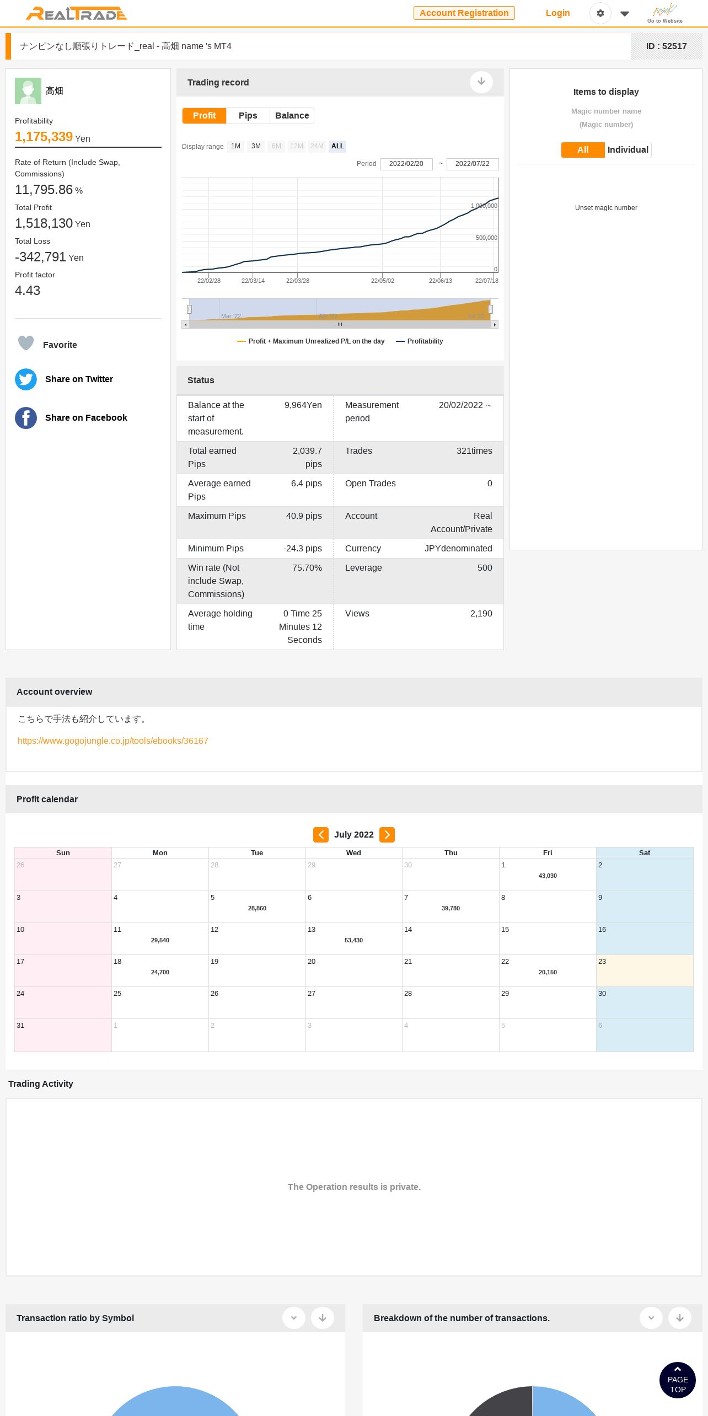708x1416 pixels.
Task: Click Share on Twitter text
Action: pos(79,379)
